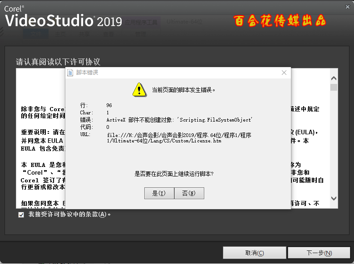The width and height of the screenshot is (354, 264).
Task: Click the faded 应用程序工具 tab behind the installer
Action: pyautogui.click(x=141, y=22)
